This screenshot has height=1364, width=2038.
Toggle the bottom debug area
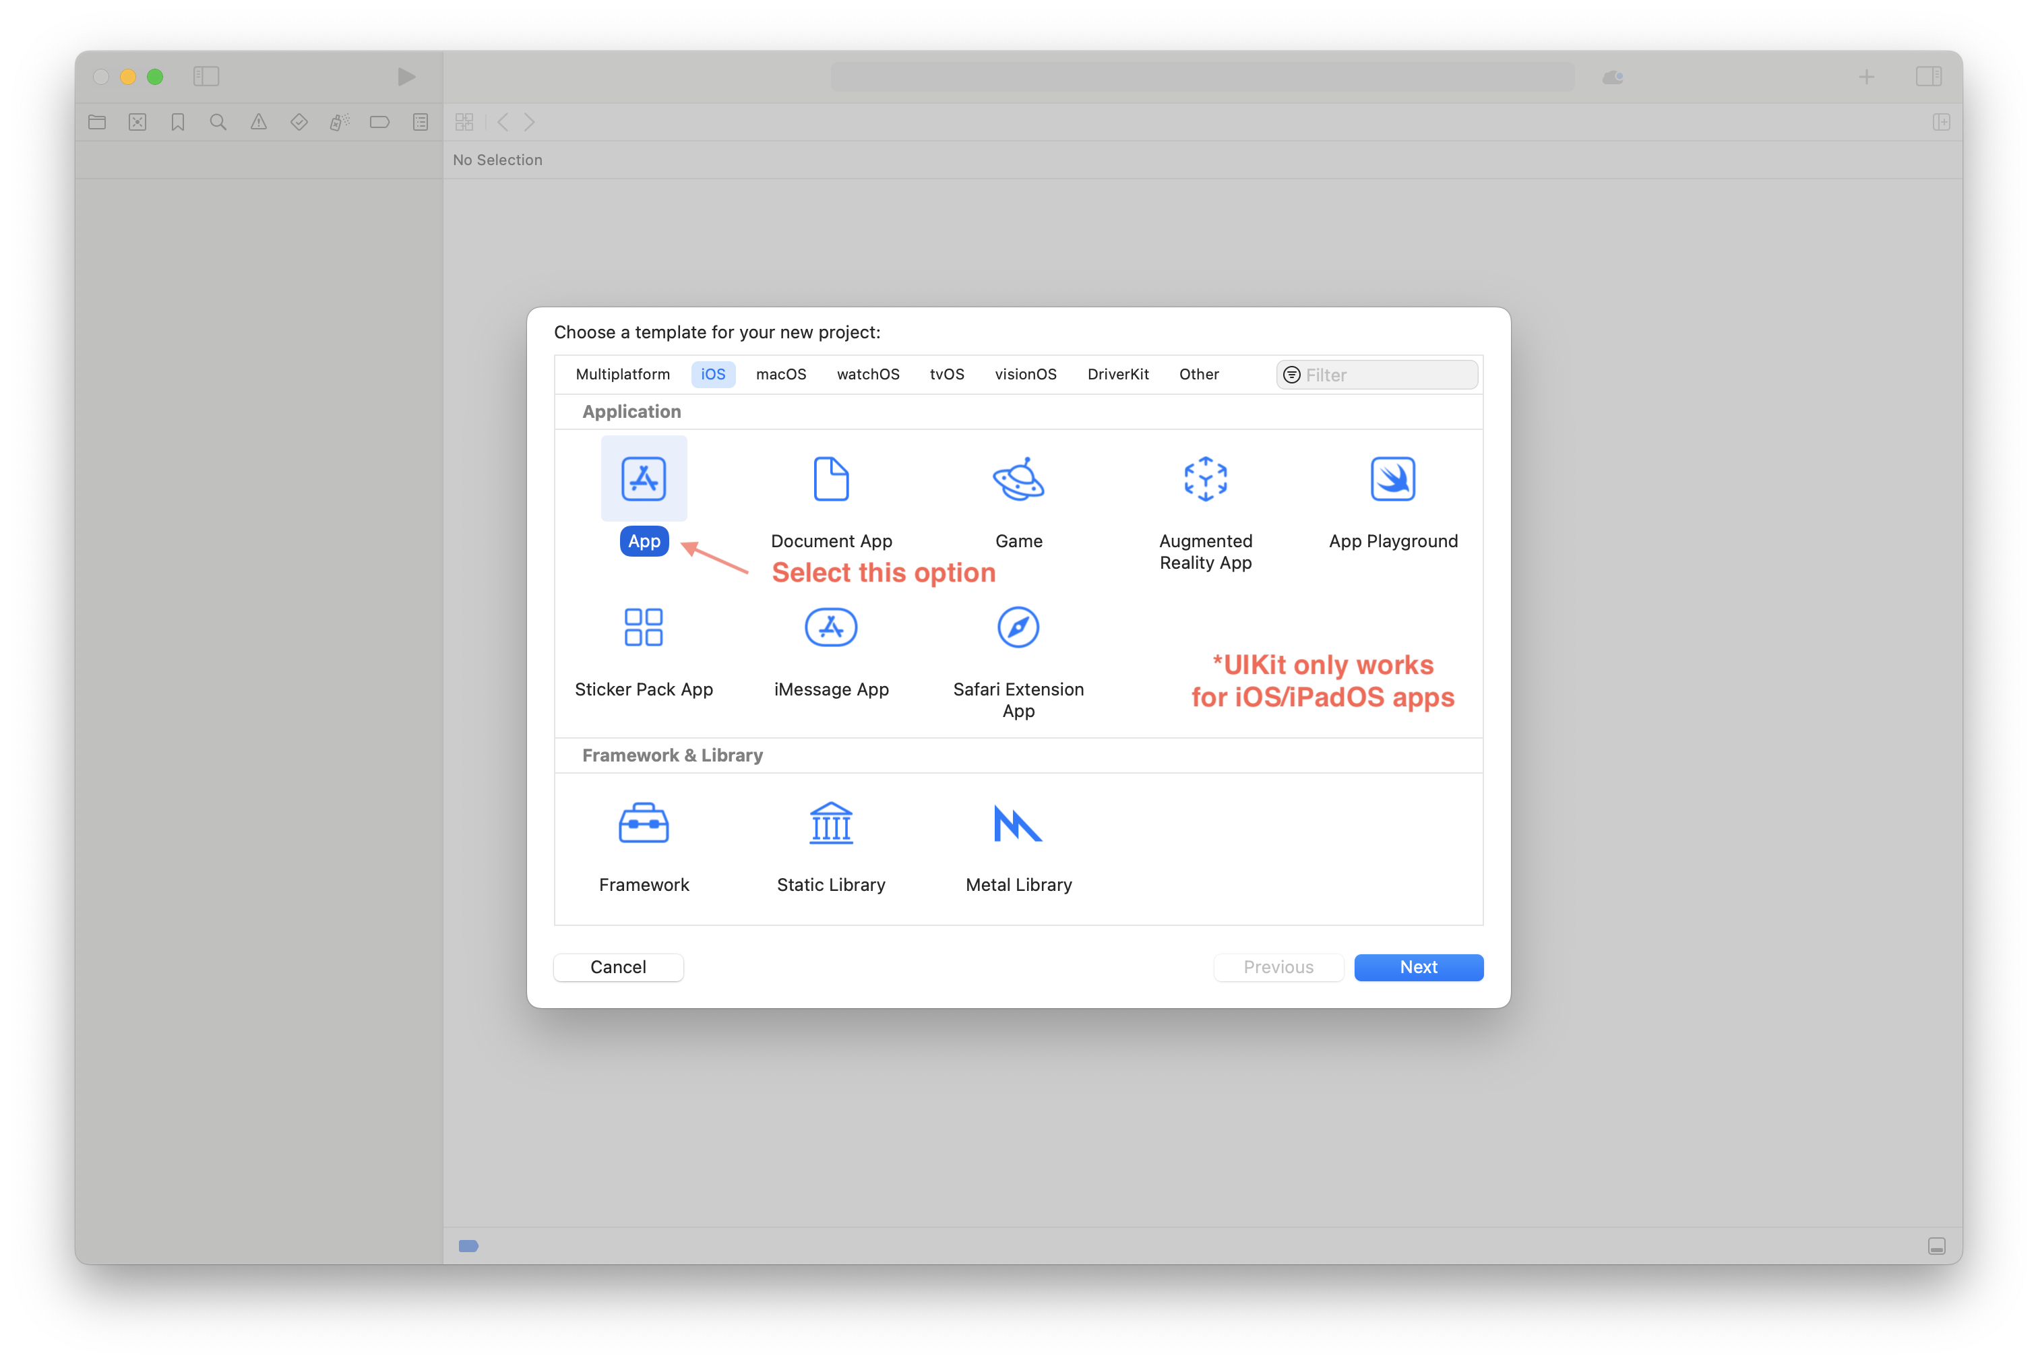tap(1936, 1245)
